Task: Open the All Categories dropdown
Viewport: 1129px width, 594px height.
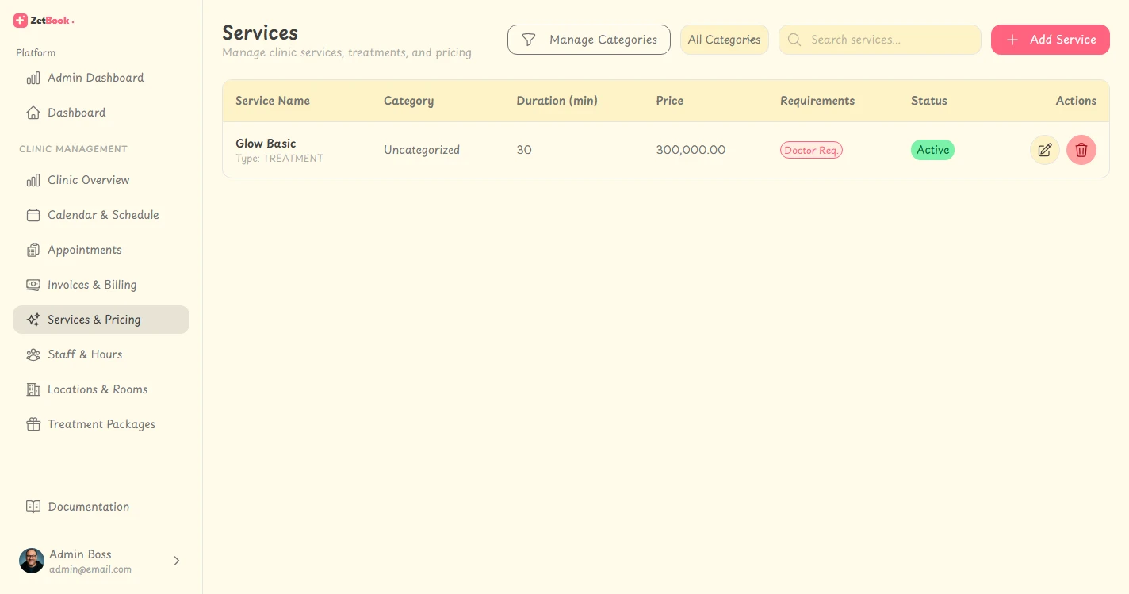Action: point(725,40)
